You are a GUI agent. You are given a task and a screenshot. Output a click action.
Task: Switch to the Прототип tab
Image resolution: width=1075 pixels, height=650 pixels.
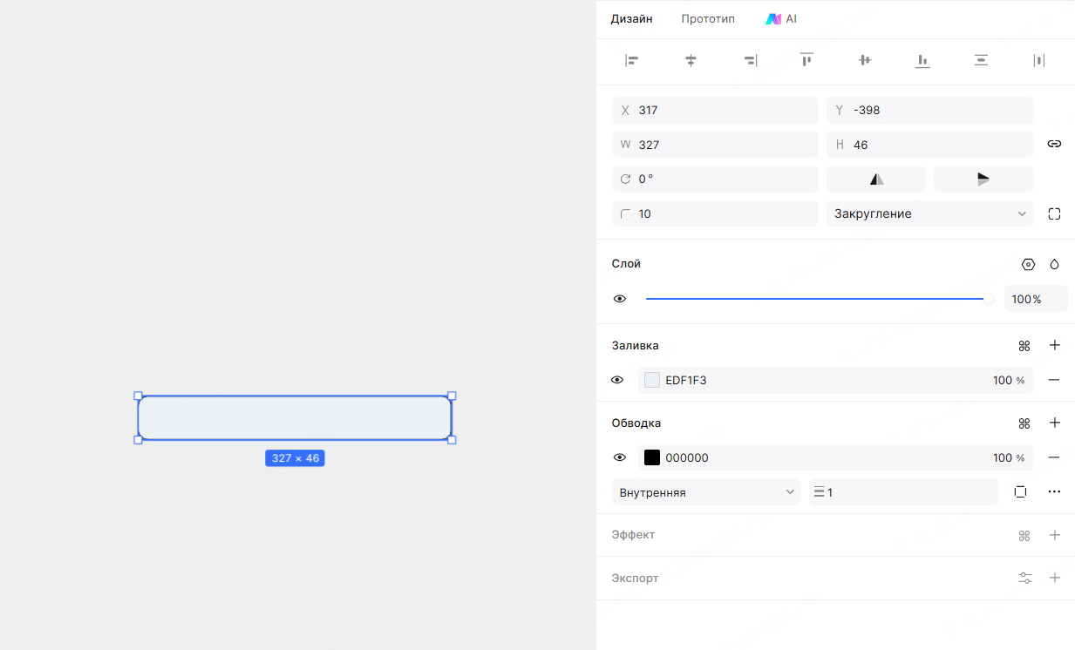coord(708,19)
